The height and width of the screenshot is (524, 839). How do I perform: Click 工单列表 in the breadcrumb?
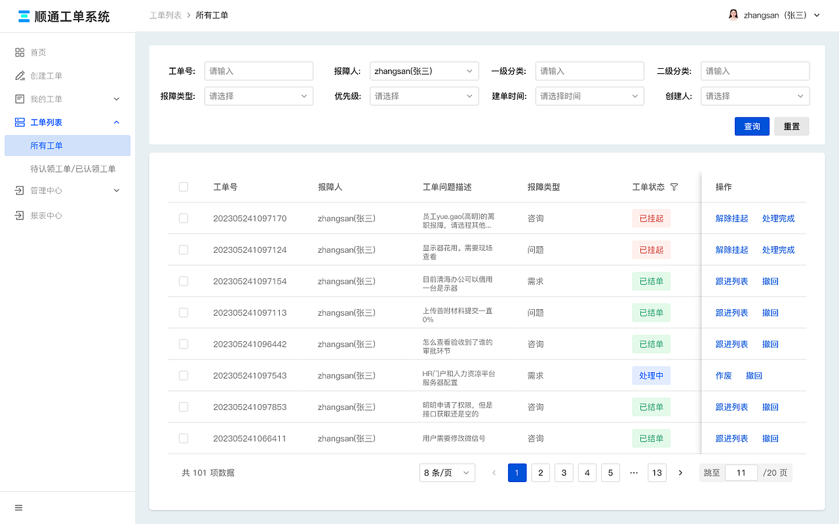[165, 15]
